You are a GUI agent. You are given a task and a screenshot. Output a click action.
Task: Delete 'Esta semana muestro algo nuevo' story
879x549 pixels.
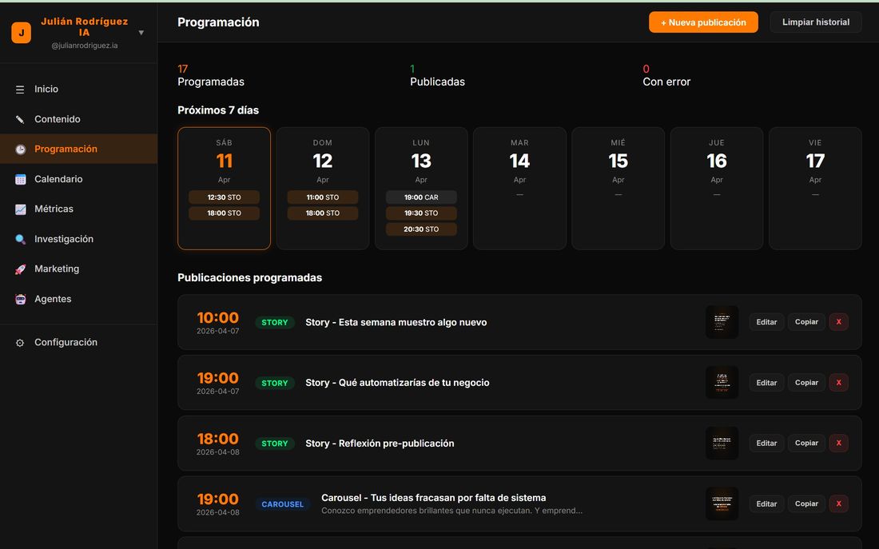[x=838, y=322]
